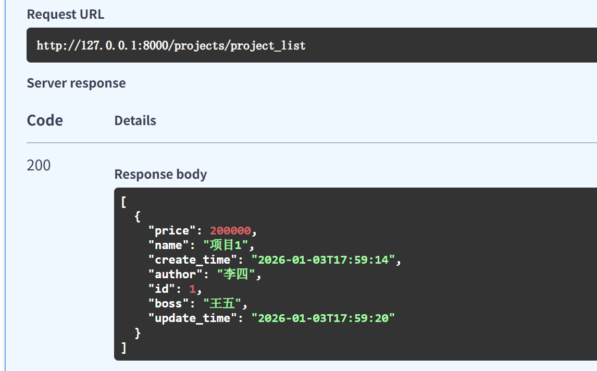Select the request URL http://127.0.0.1:8000/projects/project_list
Screen dimensions: 597x371
point(171,46)
